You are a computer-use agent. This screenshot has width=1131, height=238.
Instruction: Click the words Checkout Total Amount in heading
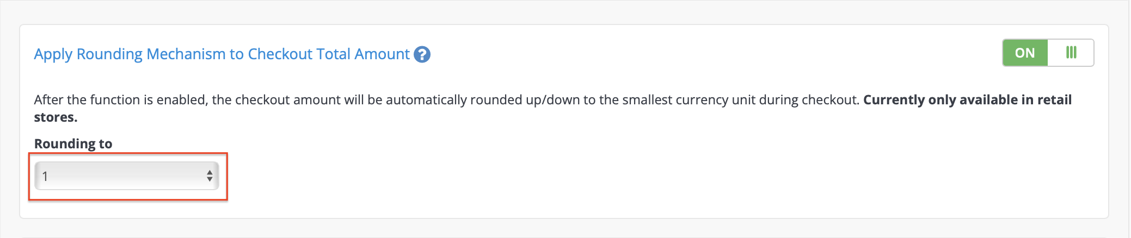click(x=329, y=54)
